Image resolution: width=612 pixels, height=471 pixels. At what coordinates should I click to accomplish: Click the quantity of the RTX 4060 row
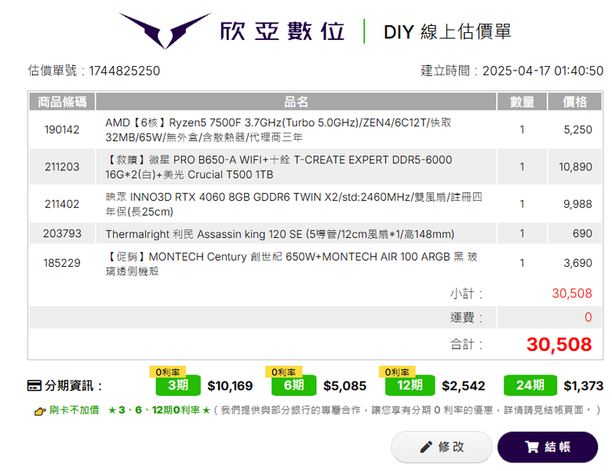click(x=522, y=204)
